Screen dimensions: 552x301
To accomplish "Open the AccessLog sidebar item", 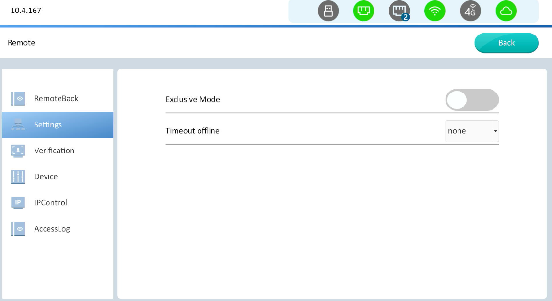I will 52,229.
